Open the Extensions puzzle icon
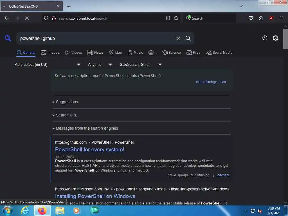 [261, 18]
